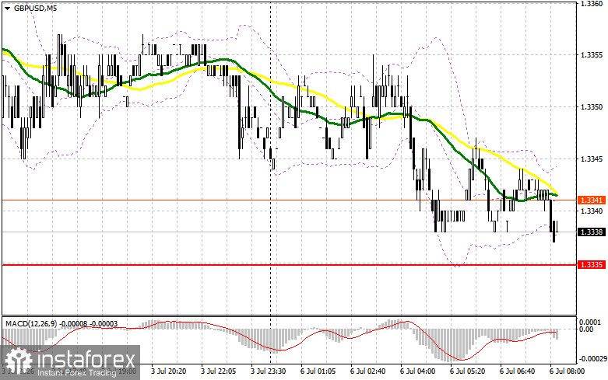The width and height of the screenshot is (608, 380).
Task: Select the MACD -0.00029 scale value
Action: coord(592,359)
